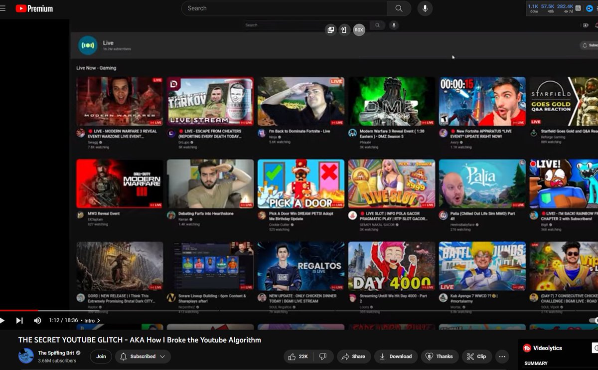This screenshot has height=370, width=598.
Task: Click the magnifier search button
Action: coord(399,8)
